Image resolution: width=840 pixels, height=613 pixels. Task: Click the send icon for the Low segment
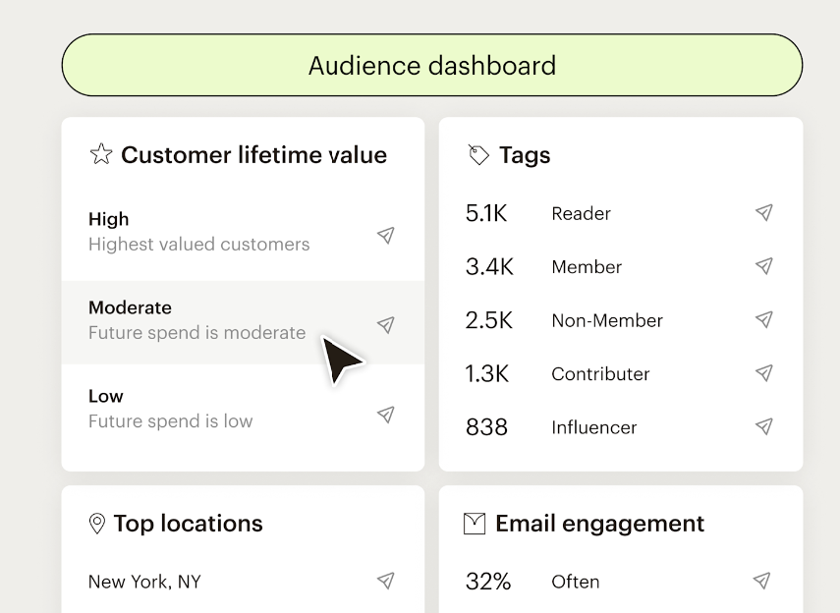(385, 414)
